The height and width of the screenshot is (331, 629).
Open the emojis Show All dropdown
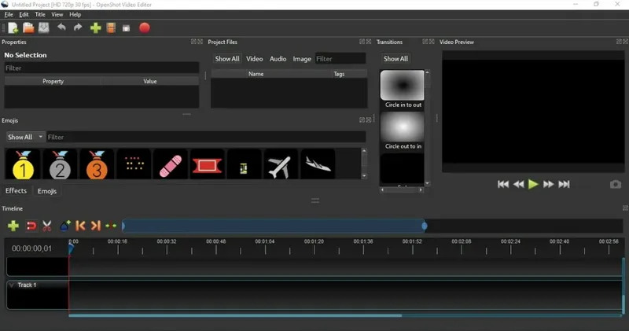pyautogui.click(x=25, y=137)
